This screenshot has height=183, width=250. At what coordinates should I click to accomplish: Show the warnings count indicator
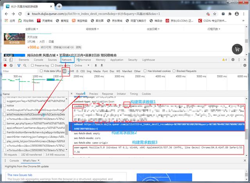point(225,60)
